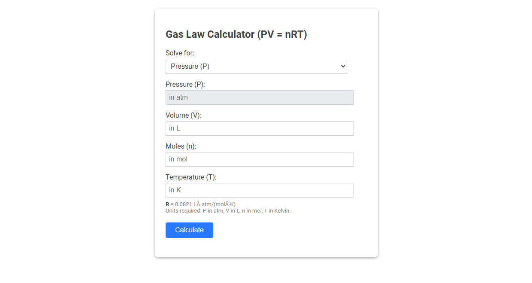Click the 'in K' temperature box
The width and height of the screenshot is (532, 283).
[x=260, y=190]
